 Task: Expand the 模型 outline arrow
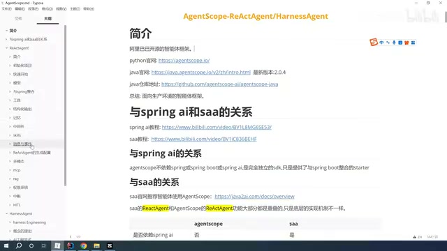10,83
